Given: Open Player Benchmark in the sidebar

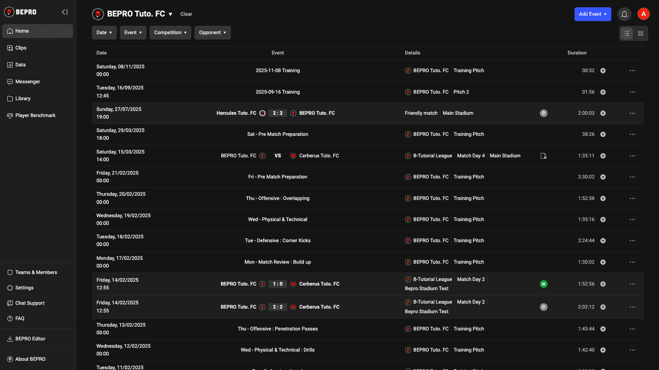Looking at the screenshot, I should tap(38, 116).
